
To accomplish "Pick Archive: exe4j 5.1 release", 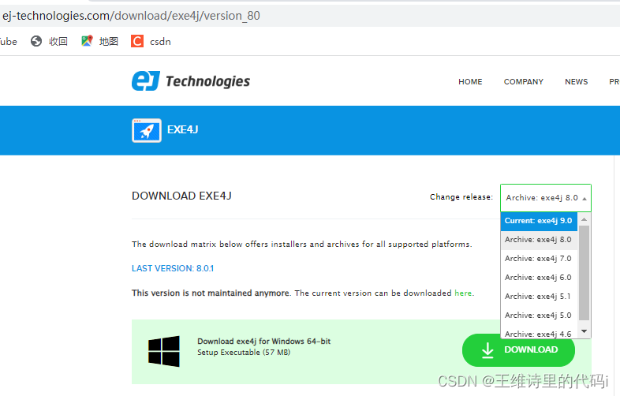I will 539,297.
